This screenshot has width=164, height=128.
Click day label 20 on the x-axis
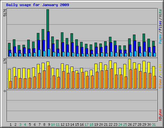coord(101,124)
